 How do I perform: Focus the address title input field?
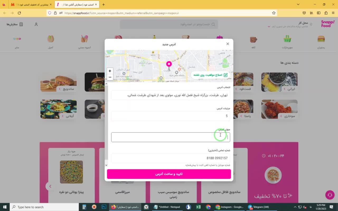(171, 137)
